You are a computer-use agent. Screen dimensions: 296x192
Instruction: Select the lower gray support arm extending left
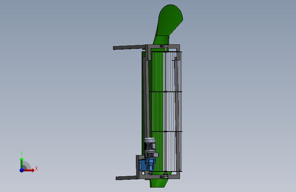[x=126, y=178]
